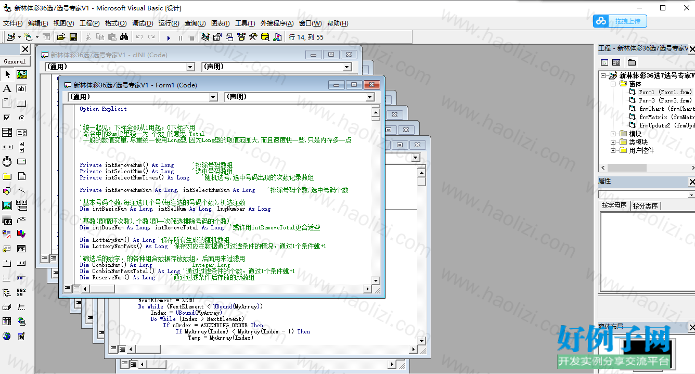The width and height of the screenshot is (695, 374).
Task: Select Form3 (Form3.frm) in project tree
Action: 665,100
